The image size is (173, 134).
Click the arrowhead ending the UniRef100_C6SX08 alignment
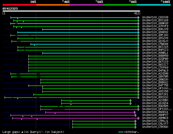139,17
